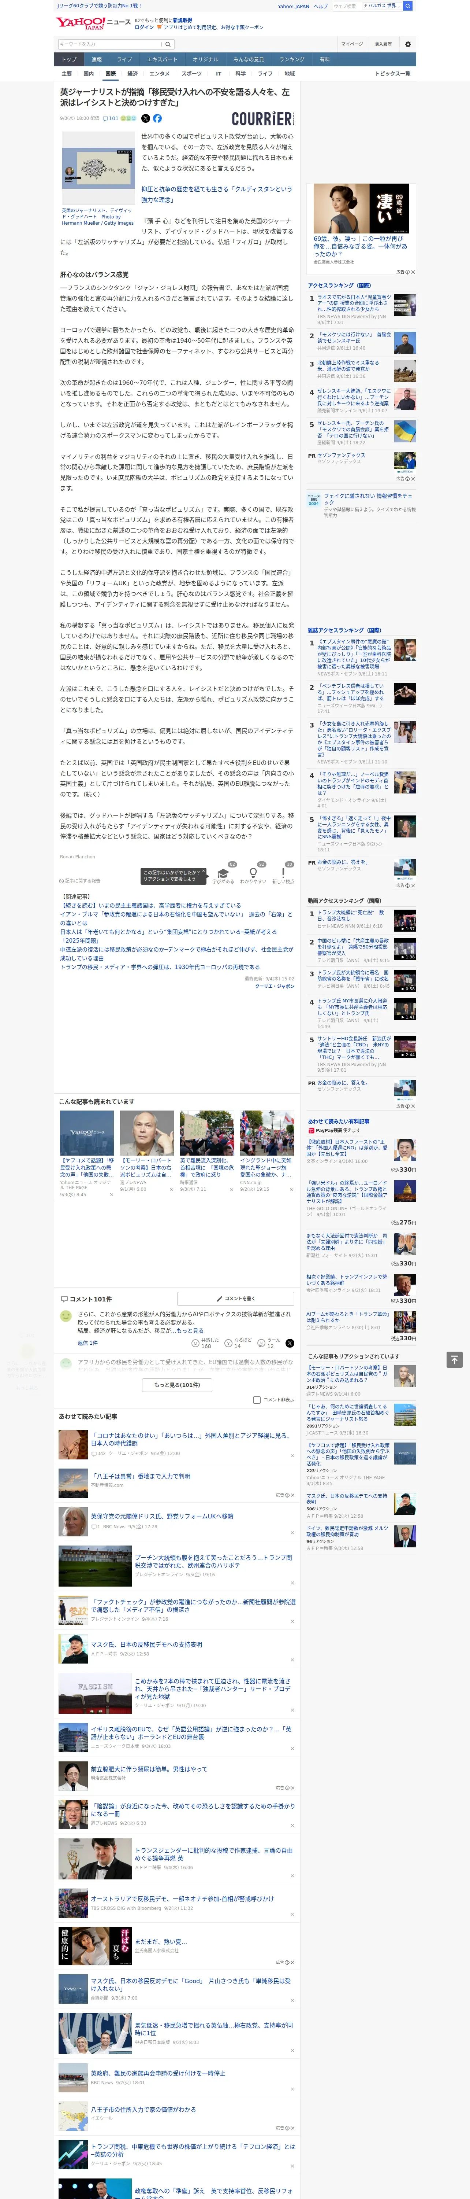Select the 経済 category sub-tab
The width and height of the screenshot is (470, 2199).
coord(132,73)
